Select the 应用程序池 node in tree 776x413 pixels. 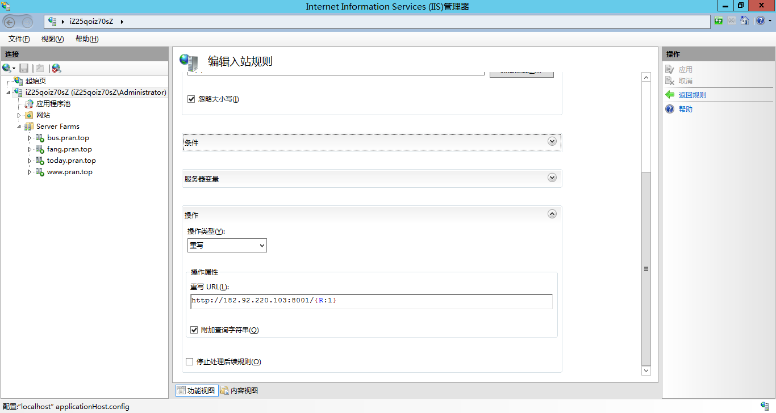[x=53, y=104]
